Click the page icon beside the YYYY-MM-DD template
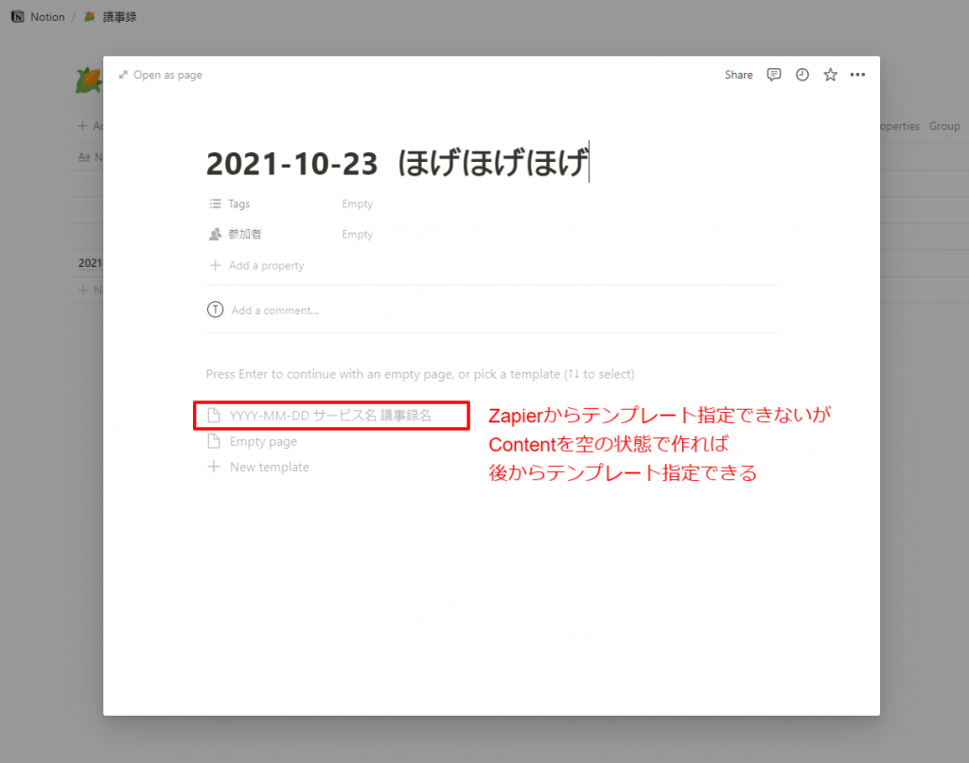The width and height of the screenshot is (969, 763). click(213, 415)
